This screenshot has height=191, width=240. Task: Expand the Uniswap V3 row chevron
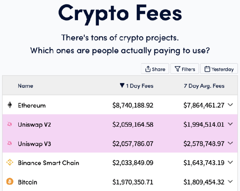click(x=230, y=143)
